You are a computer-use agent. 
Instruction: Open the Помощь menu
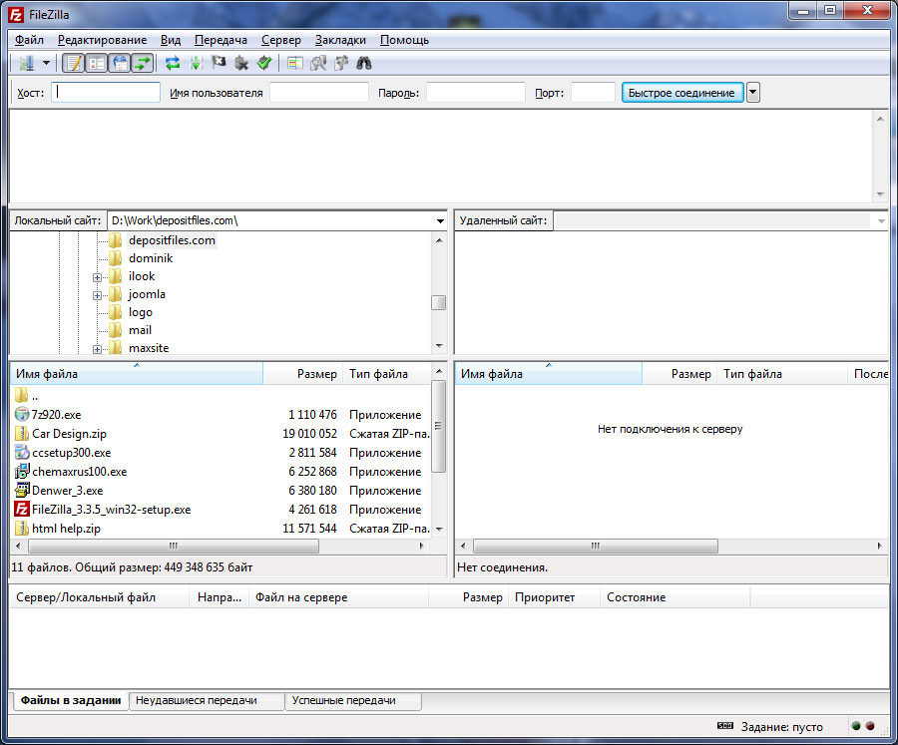(404, 40)
